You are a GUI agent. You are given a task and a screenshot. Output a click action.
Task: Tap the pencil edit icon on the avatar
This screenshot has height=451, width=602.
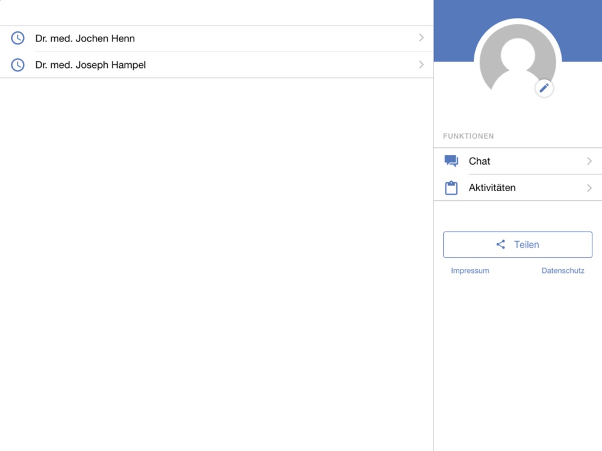(544, 88)
